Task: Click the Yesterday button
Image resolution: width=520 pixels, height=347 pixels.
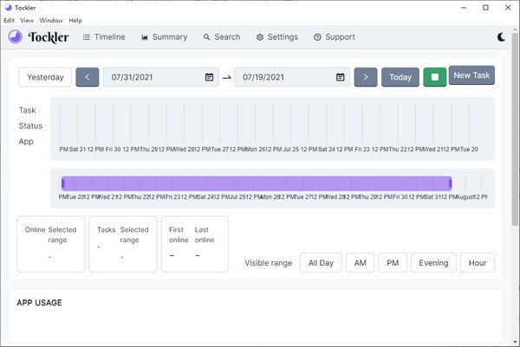Action: click(45, 77)
